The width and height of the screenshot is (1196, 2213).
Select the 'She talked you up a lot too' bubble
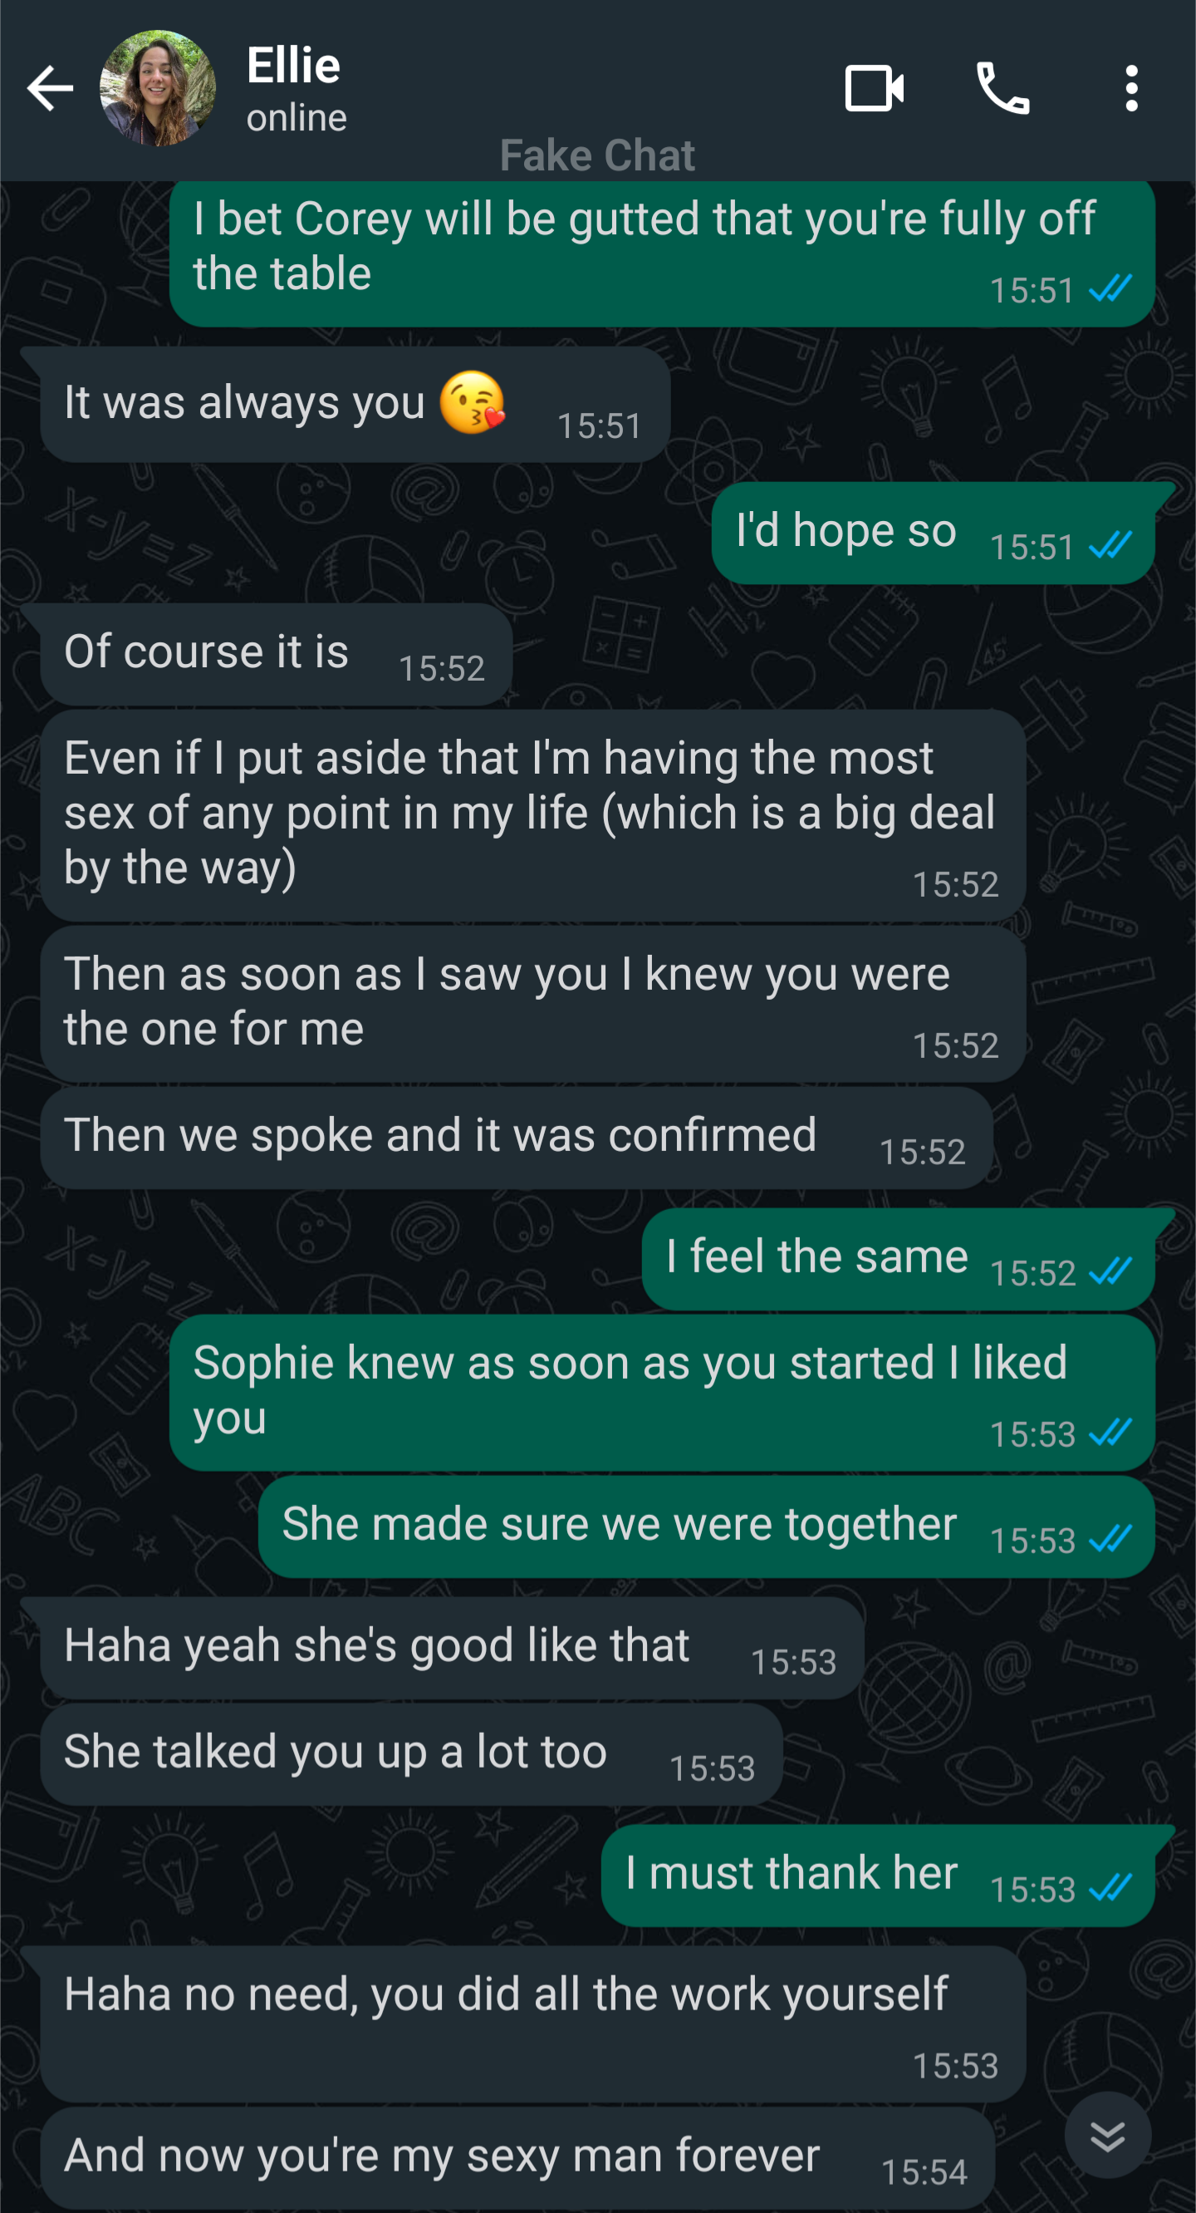(x=411, y=1754)
